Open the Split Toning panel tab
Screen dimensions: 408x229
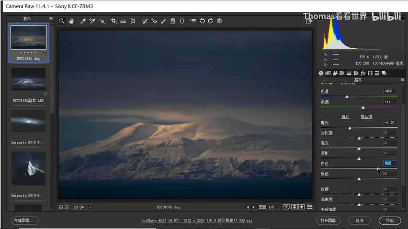click(349, 73)
